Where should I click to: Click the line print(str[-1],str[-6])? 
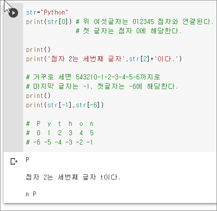tap(65, 105)
